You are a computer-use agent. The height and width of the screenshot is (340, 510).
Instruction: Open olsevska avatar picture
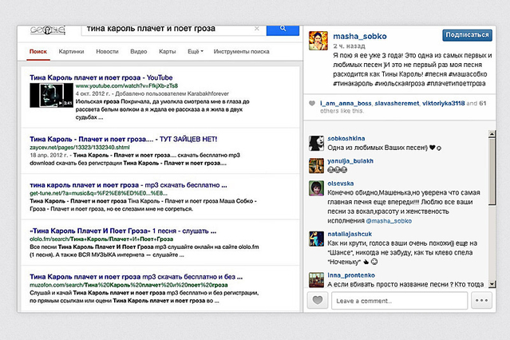pyautogui.click(x=316, y=188)
